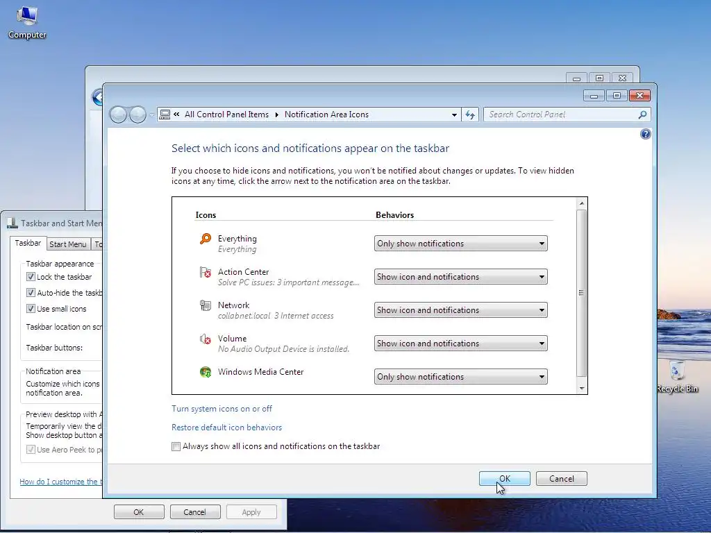
Task: Click the refresh button beside address bar
Action: pos(470,115)
